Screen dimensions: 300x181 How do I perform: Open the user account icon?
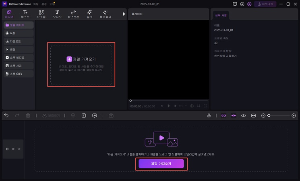tap(249, 4)
